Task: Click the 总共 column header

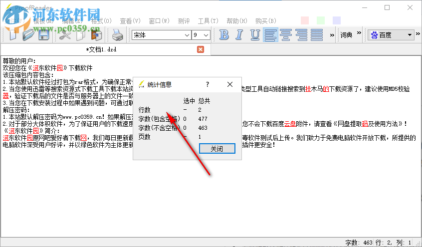Action: (204, 101)
